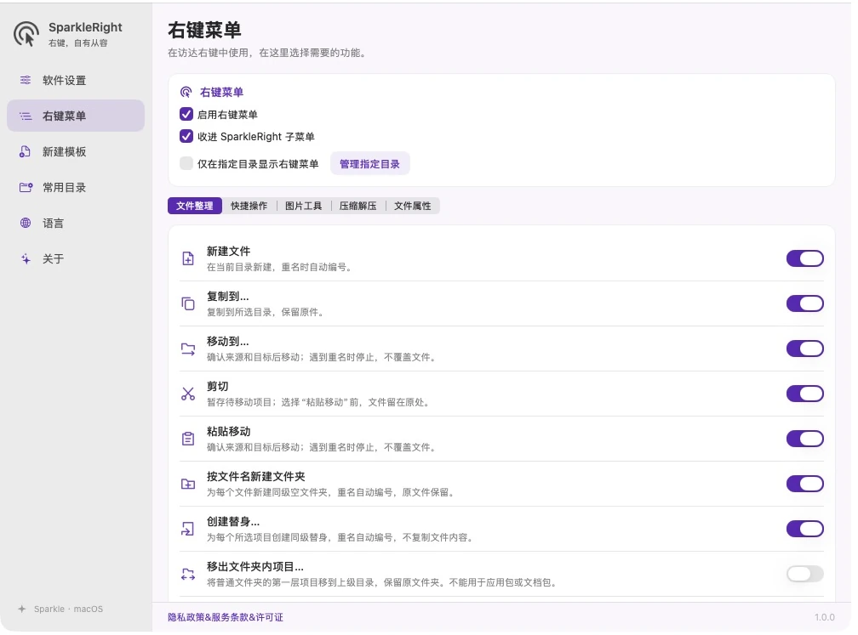Click the 新建文件 document-plus icon

point(187,258)
